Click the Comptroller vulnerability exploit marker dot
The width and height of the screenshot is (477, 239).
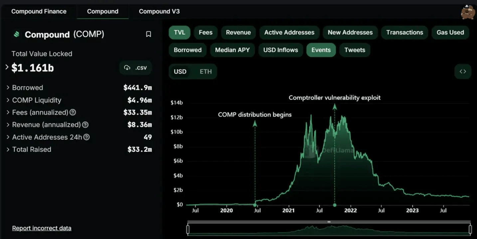(335, 205)
